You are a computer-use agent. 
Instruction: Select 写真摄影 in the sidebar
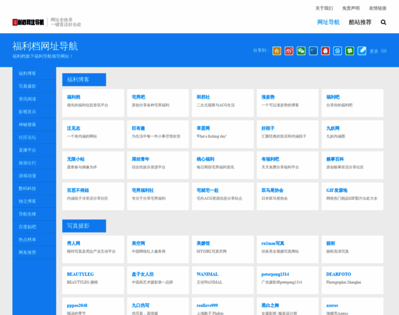pyautogui.click(x=27, y=86)
